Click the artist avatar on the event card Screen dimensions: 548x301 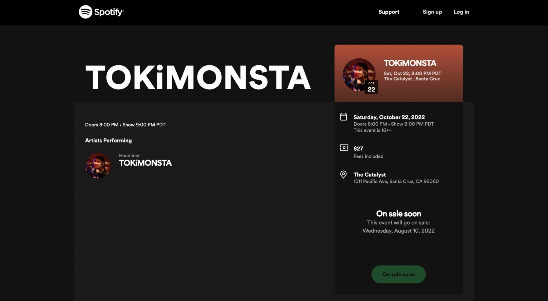click(359, 75)
